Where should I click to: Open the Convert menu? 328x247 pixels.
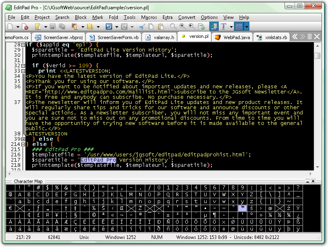(x=187, y=17)
